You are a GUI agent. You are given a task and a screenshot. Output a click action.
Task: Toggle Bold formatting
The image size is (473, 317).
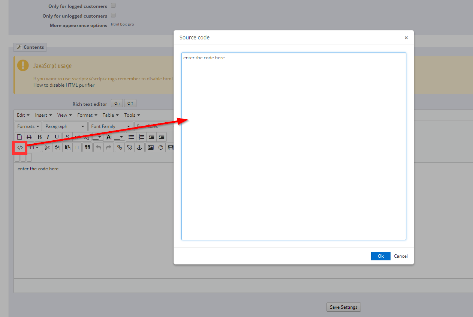pyautogui.click(x=40, y=137)
